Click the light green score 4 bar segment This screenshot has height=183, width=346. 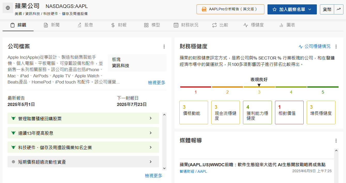click(291, 87)
